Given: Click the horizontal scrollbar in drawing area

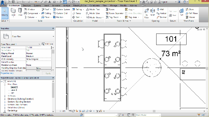Looking at the screenshot, I should pos(154,111).
